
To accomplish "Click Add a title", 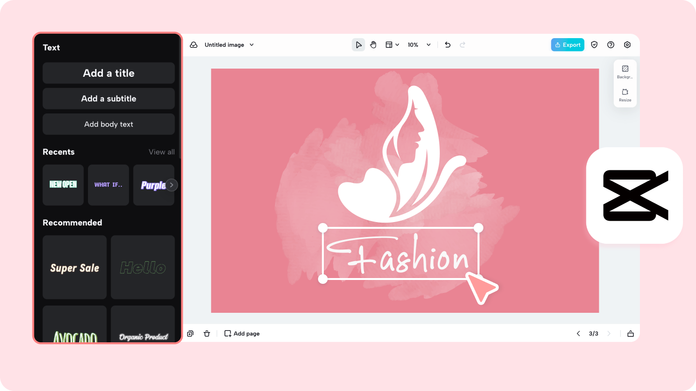I will (108, 73).
